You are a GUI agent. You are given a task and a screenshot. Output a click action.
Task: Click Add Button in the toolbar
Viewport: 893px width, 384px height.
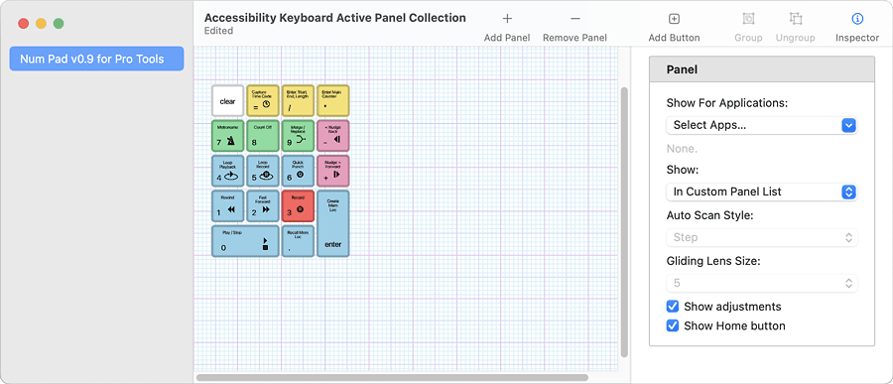click(674, 28)
